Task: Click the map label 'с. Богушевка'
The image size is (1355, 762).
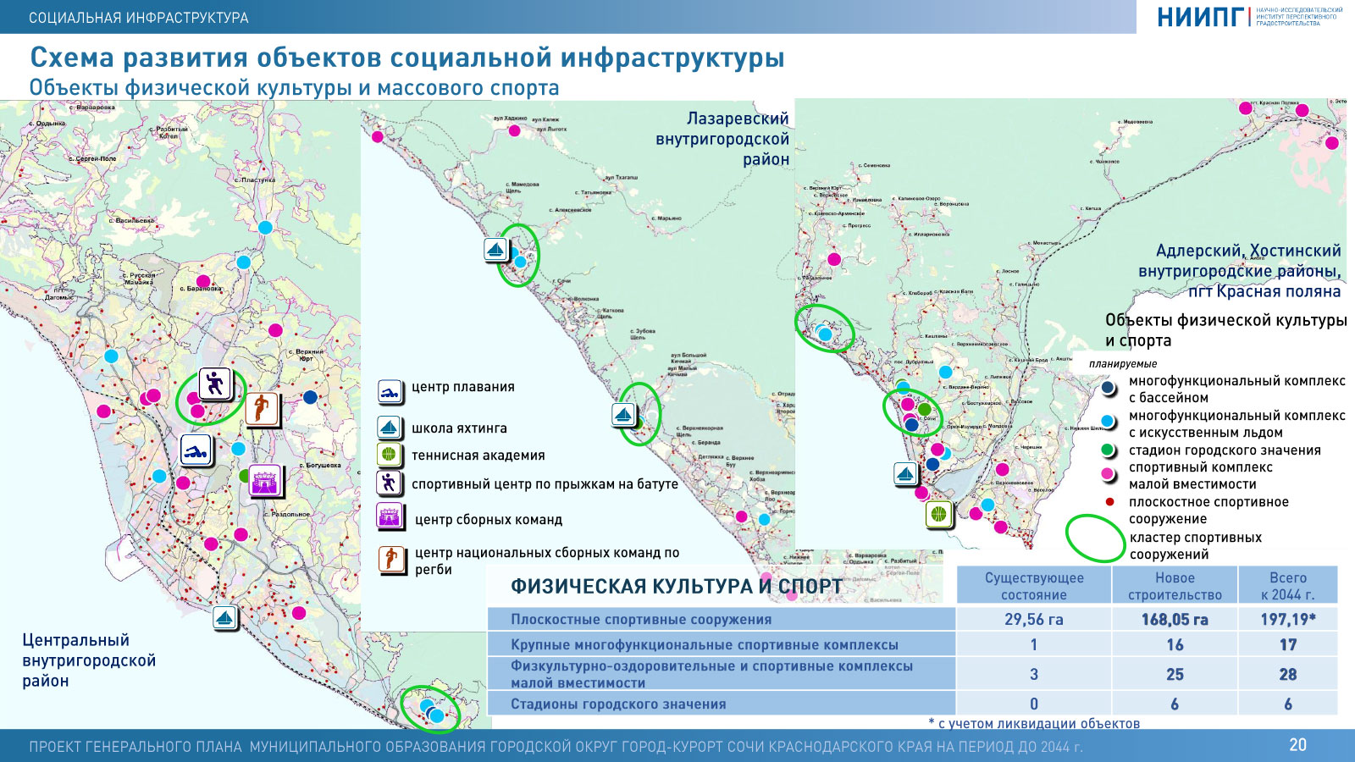Action: click(320, 465)
